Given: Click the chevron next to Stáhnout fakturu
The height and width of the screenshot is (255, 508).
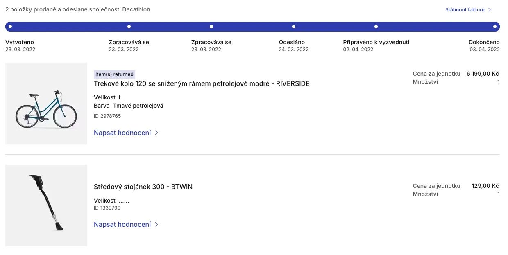Looking at the screenshot, I should tap(490, 10).
